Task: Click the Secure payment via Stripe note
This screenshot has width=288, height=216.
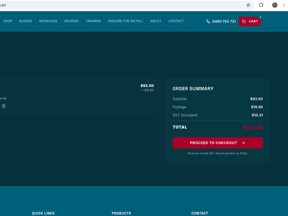Action: [232, 153]
